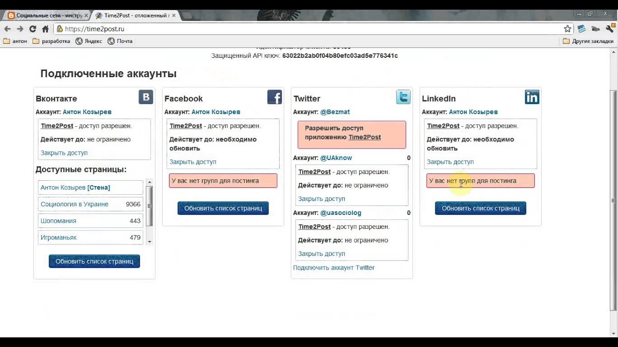
Task: Click pages list scroll up arrow
Action: [150, 182]
